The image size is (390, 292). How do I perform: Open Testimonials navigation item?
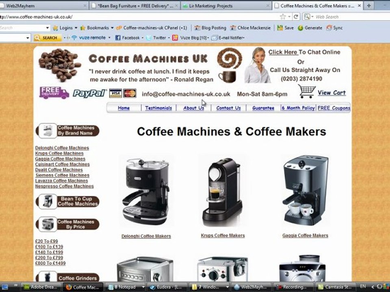[158, 108]
